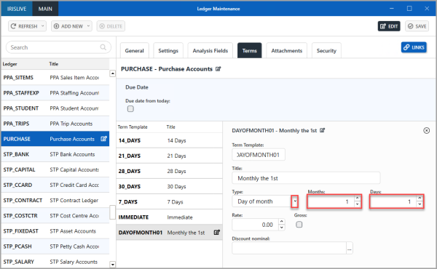Click the Delete button
This screenshot has height=269, width=437.
pyautogui.click(x=111, y=26)
